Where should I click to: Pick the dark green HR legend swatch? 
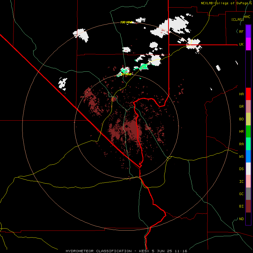coord(248,132)
